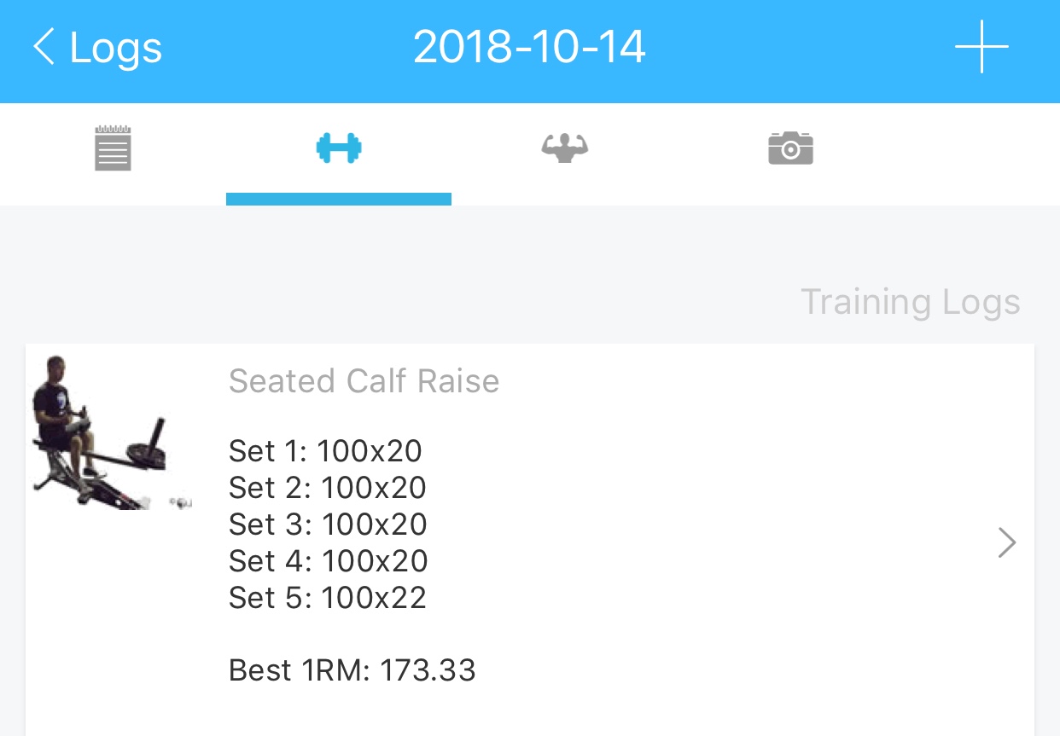The image size is (1060, 736).
Task: Switch to the flexing muscles body tab
Action: (x=564, y=148)
